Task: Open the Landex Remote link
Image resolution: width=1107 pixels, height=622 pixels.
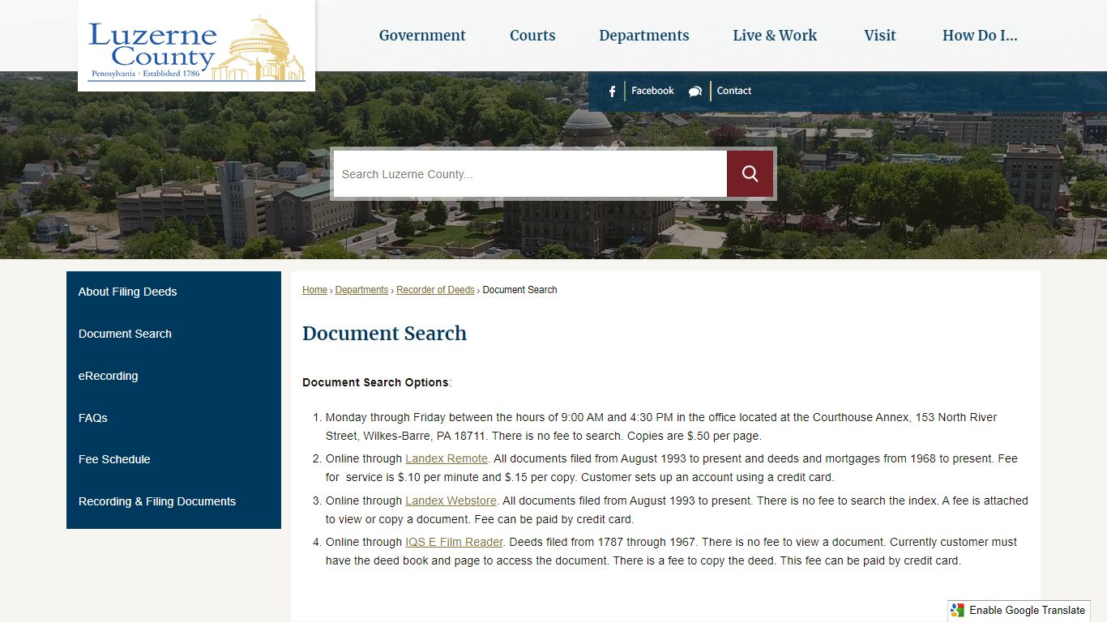Action: tap(447, 458)
